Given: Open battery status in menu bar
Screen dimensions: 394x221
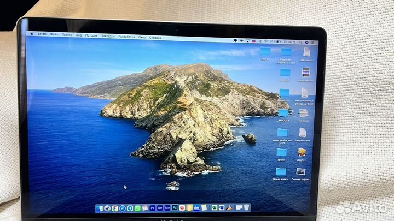Looking at the screenshot, I should pyautogui.click(x=275, y=41).
